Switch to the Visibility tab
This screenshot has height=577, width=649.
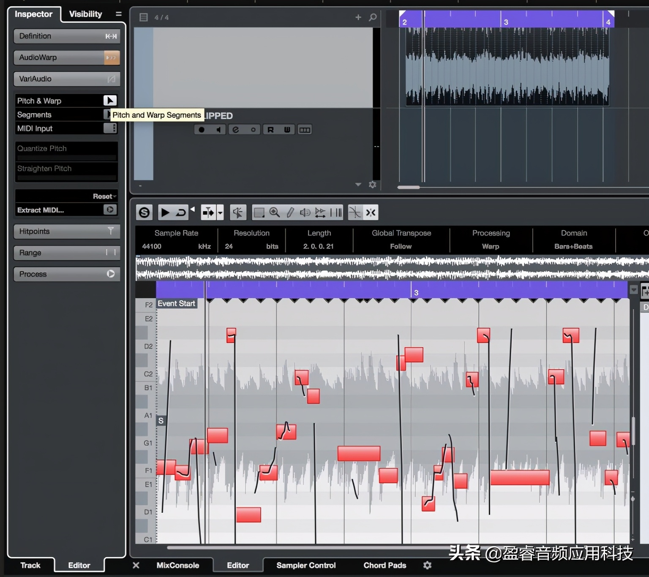85,14
